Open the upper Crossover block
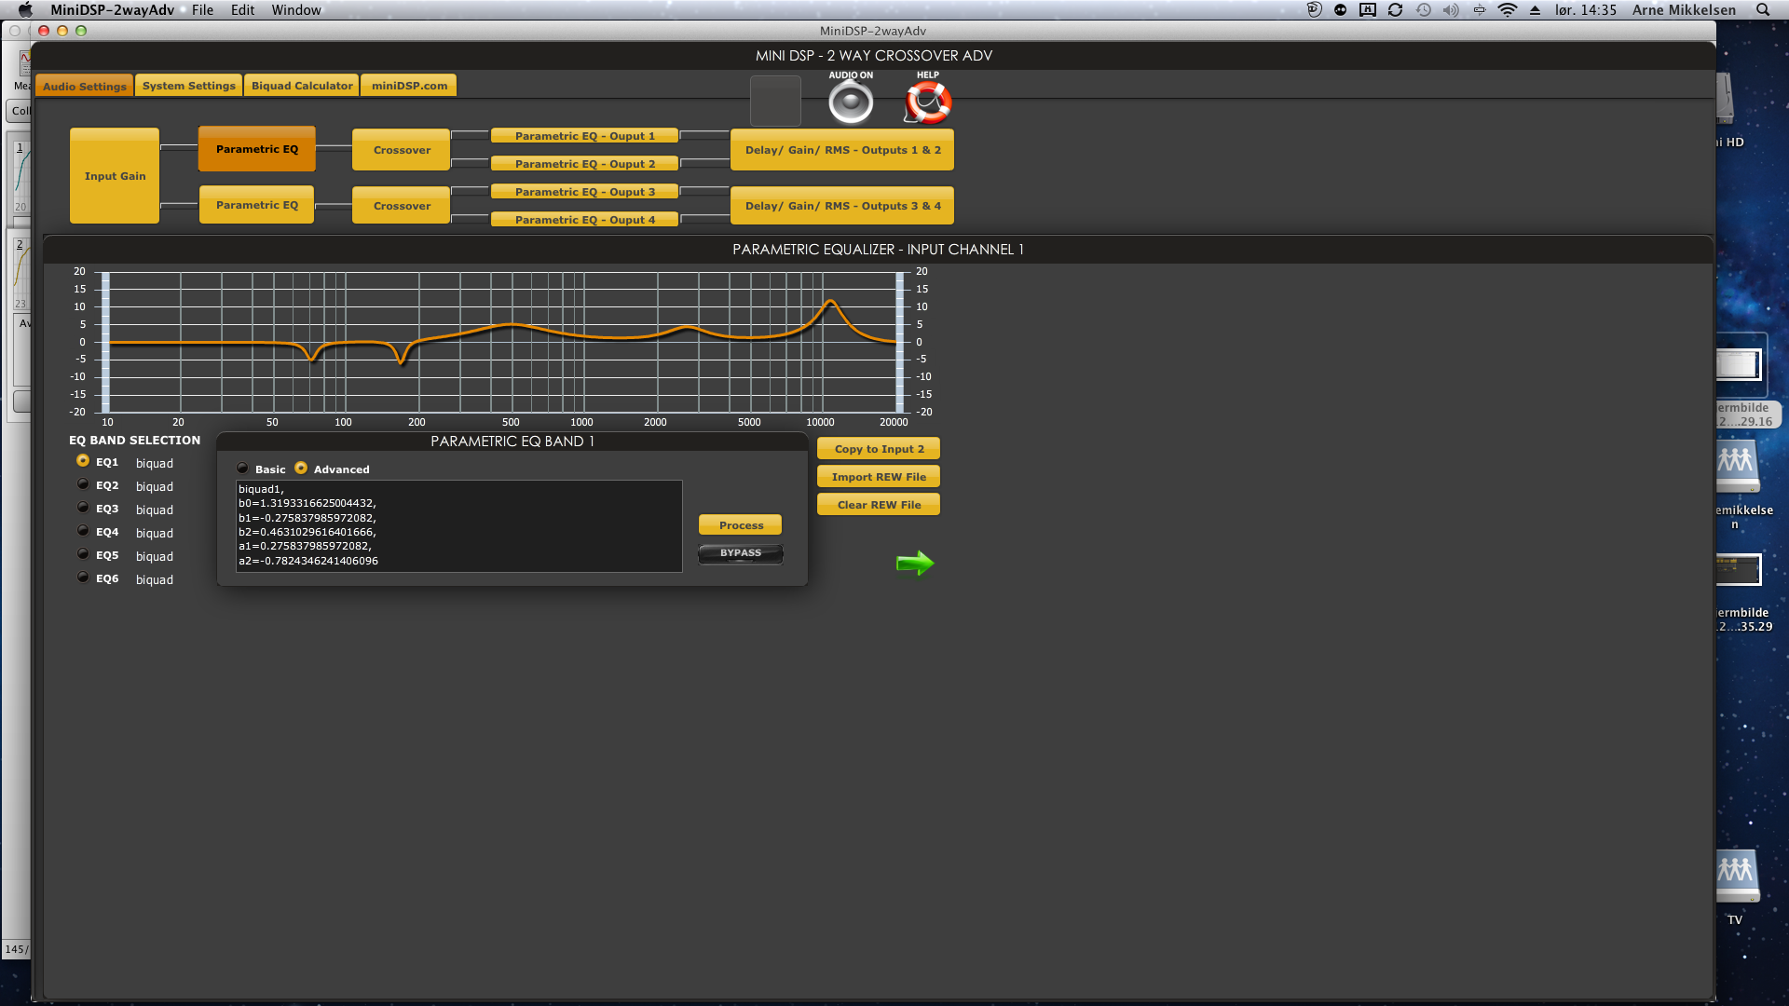The height and width of the screenshot is (1006, 1789). point(402,150)
